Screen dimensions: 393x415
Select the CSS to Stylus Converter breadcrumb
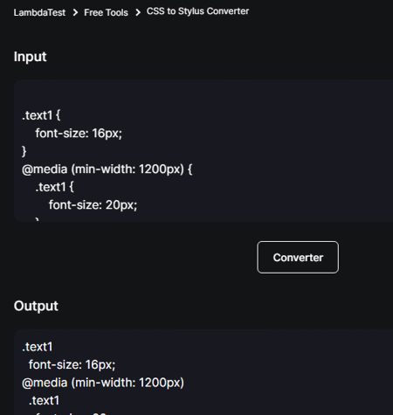coord(197,11)
